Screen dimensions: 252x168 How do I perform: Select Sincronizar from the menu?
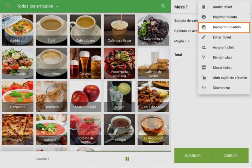[224, 88]
